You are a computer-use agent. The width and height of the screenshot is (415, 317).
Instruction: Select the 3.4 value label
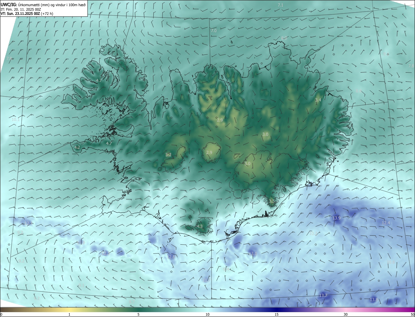pyautogui.click(x=318, y=100)
